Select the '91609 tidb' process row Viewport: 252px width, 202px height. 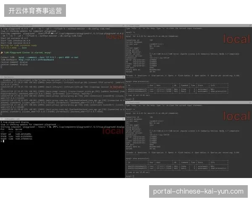[x=16, y=139]
